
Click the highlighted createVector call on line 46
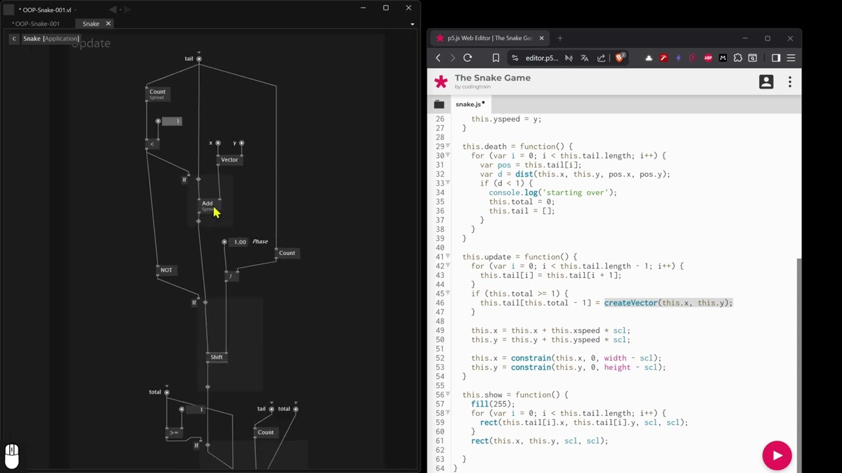click(x=668, y=303)
